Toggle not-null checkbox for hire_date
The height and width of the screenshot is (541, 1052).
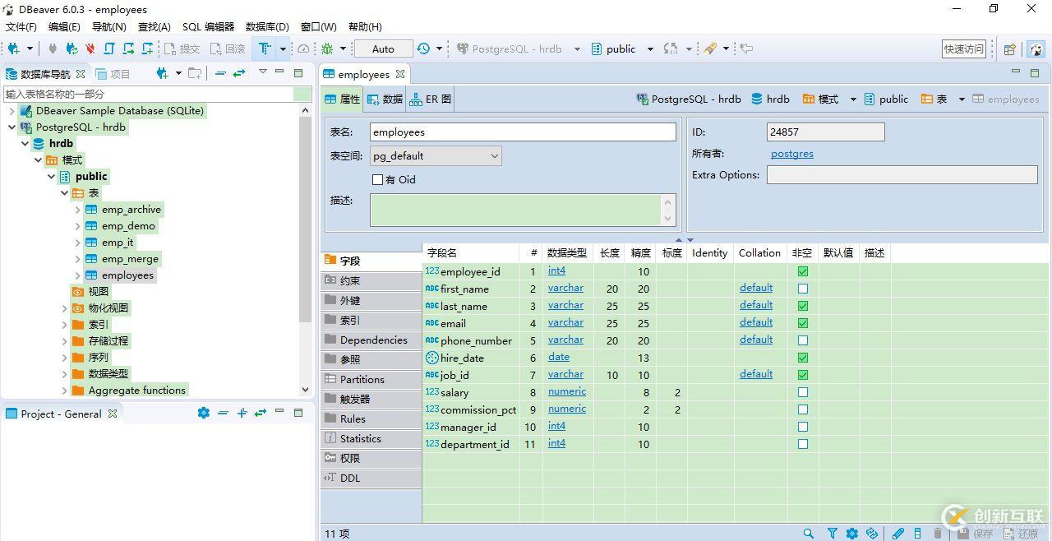click(x=803, y=358)
